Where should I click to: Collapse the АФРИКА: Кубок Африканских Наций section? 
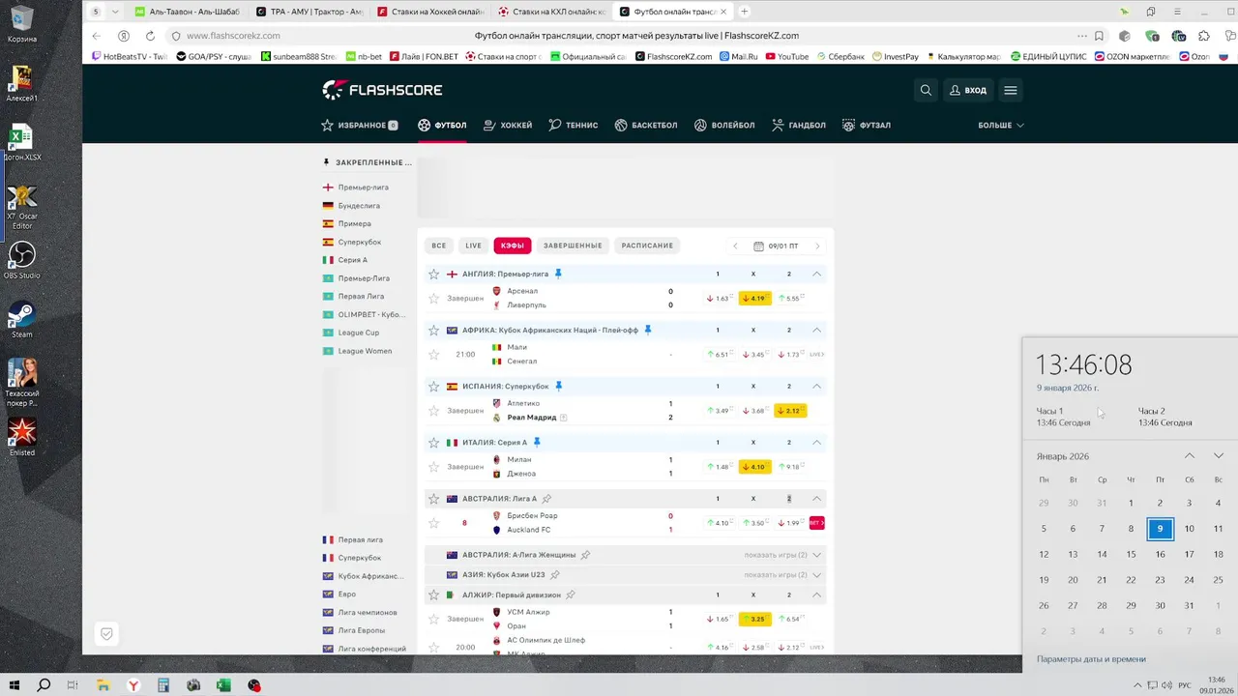816,330
